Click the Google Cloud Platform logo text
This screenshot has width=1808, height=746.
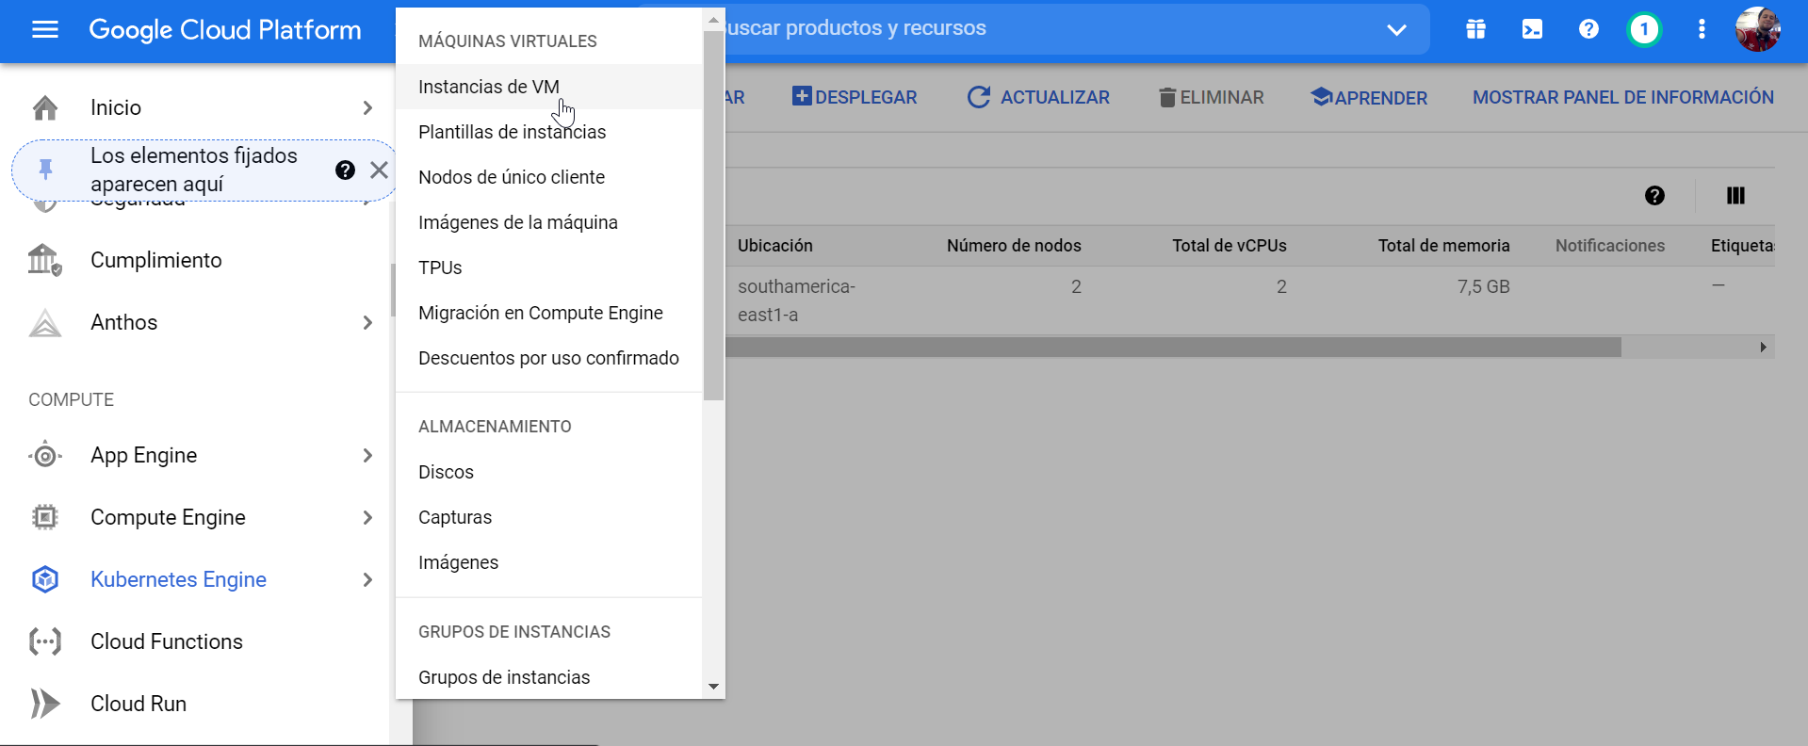[x=225, y=30]
